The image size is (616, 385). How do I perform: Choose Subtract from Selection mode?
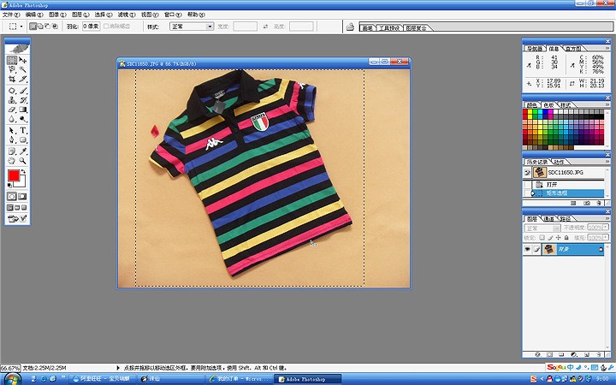point(48,27)
